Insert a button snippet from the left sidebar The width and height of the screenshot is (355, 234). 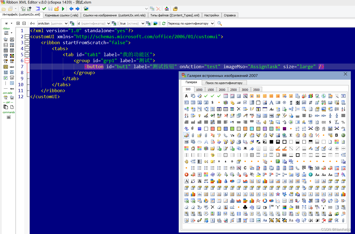[x=6, y=72]
